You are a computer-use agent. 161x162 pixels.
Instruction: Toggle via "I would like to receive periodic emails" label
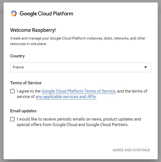pyautogui.click(x=79, y=119)
